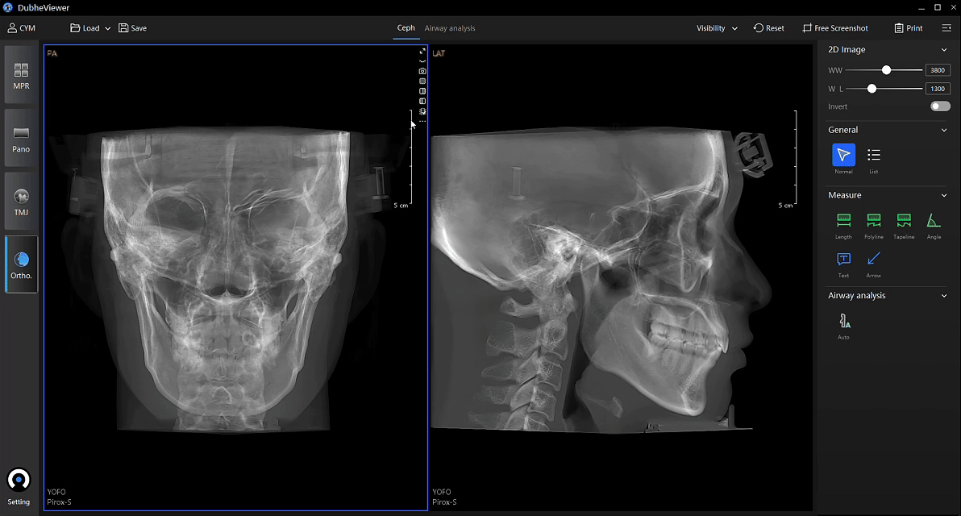The image size is (961, 516).
Task: Open the three-dot more options in PA view
Action: [422, 121]
